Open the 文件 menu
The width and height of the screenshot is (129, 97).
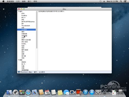pyautogui.click(x=18, y=1)
